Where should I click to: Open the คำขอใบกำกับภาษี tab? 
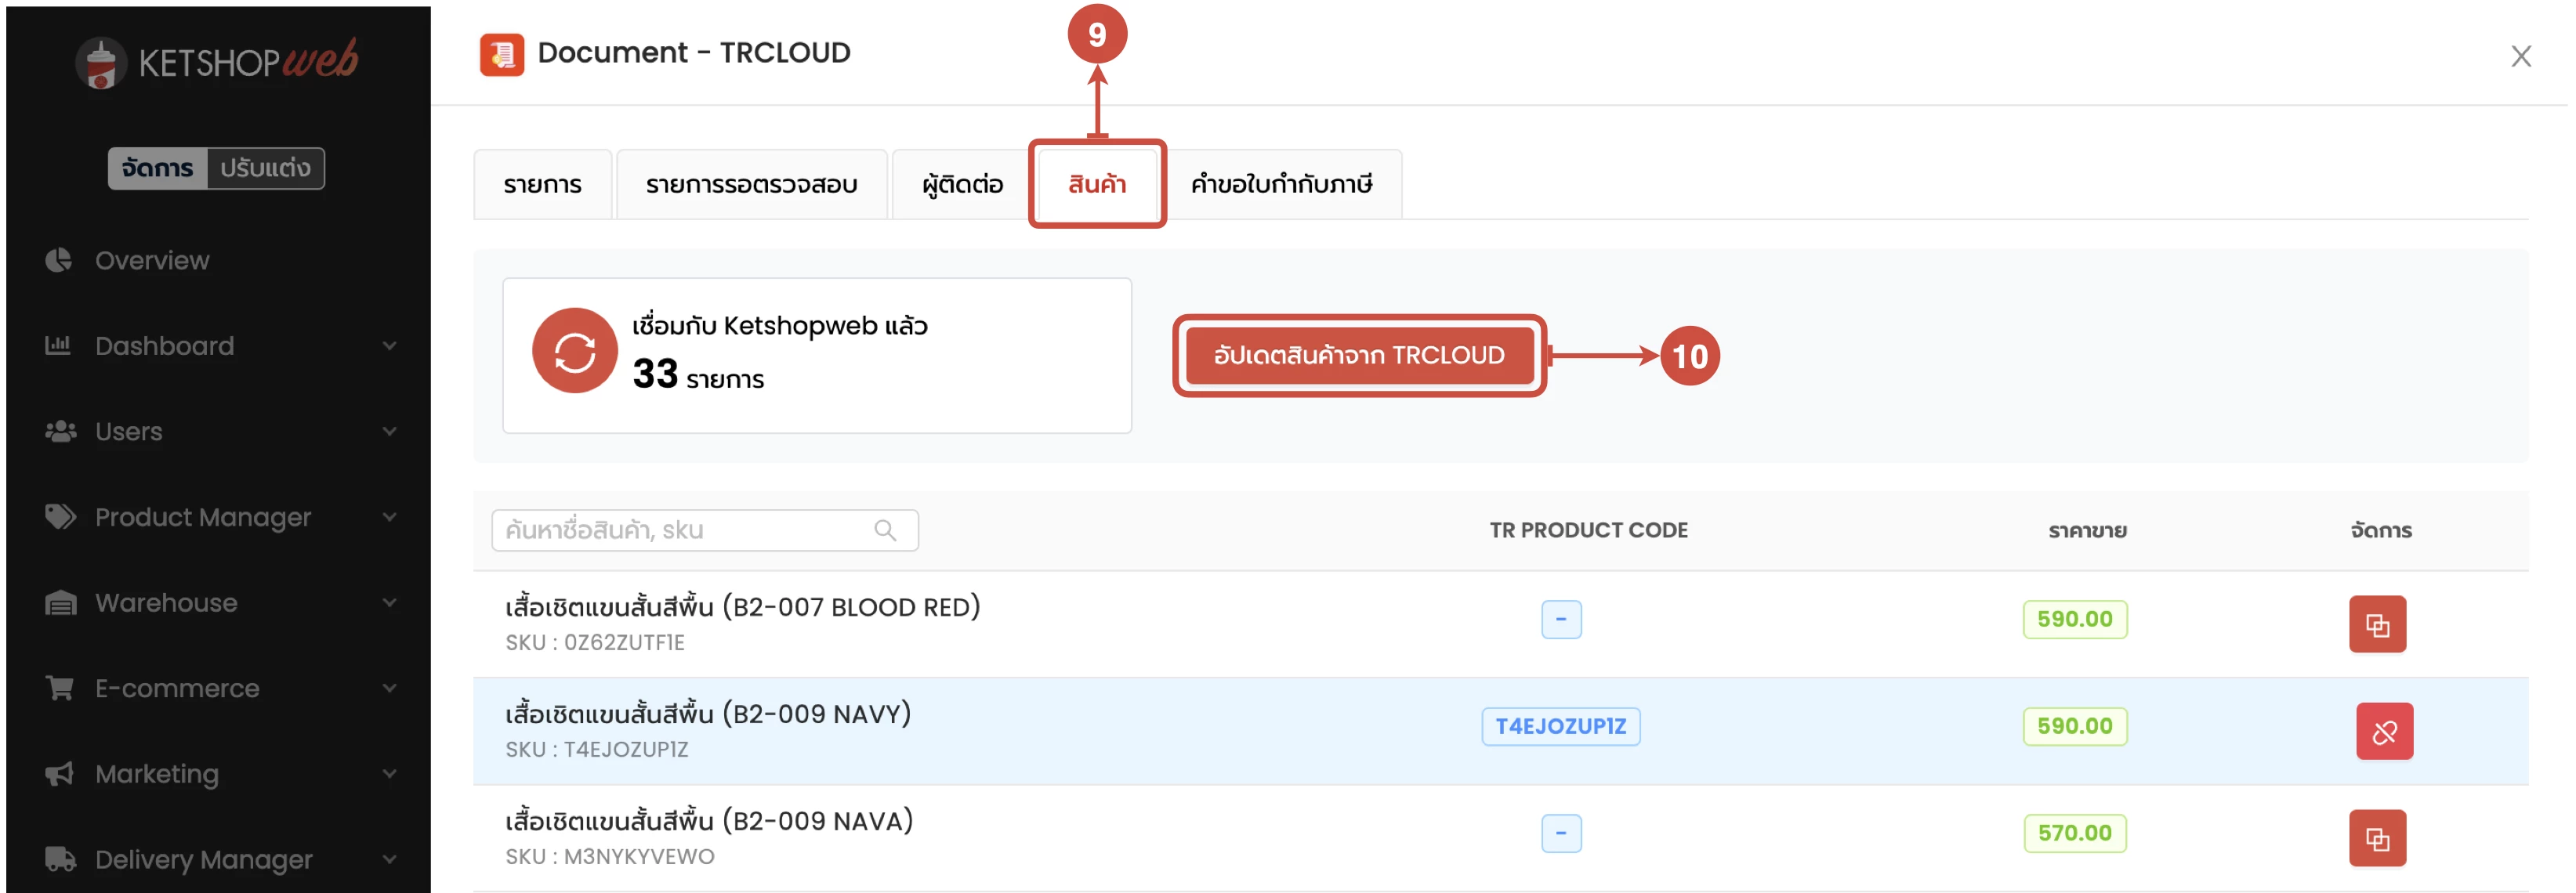pos(1281,184)
